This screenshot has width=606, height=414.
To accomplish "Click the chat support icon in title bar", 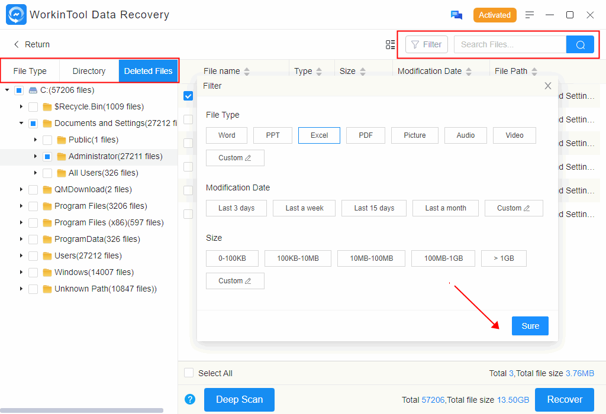I will 456,15.
